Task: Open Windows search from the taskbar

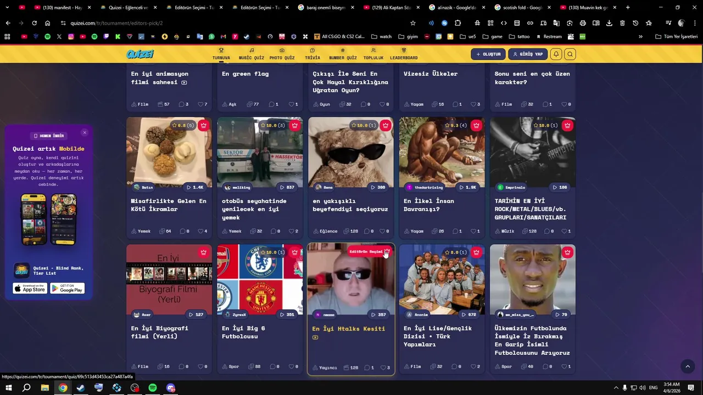Action: [x=26, y=388]
